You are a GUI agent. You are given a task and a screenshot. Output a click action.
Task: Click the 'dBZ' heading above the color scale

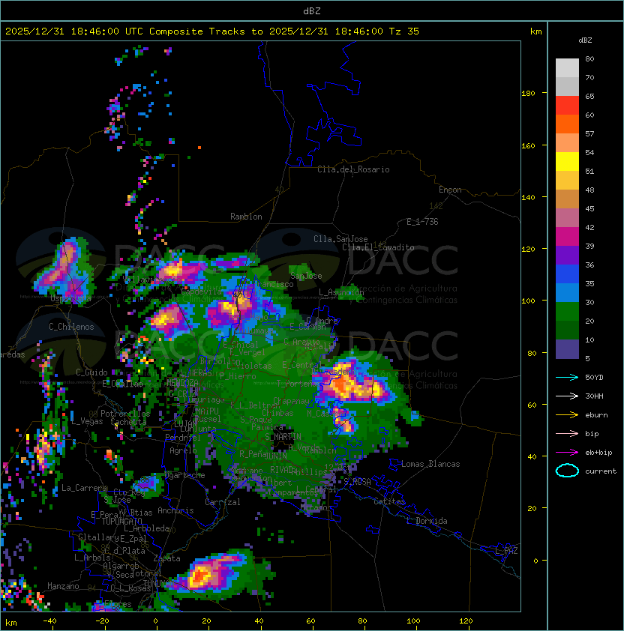point(585,40)
